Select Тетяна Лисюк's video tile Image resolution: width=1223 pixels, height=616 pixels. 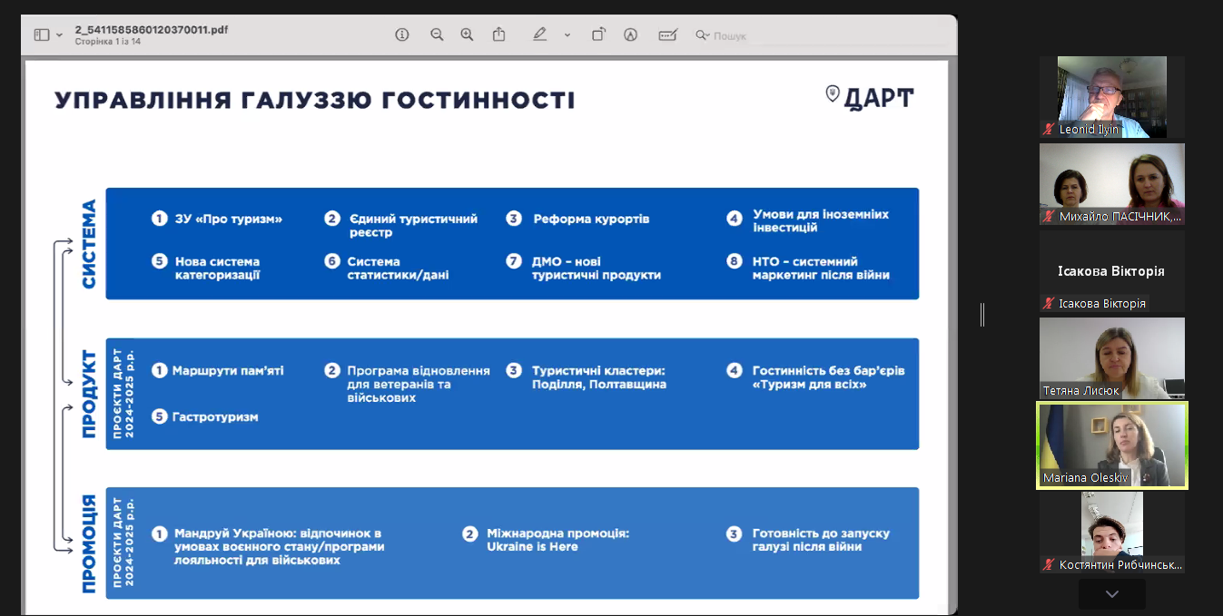tap(1111, 357)
